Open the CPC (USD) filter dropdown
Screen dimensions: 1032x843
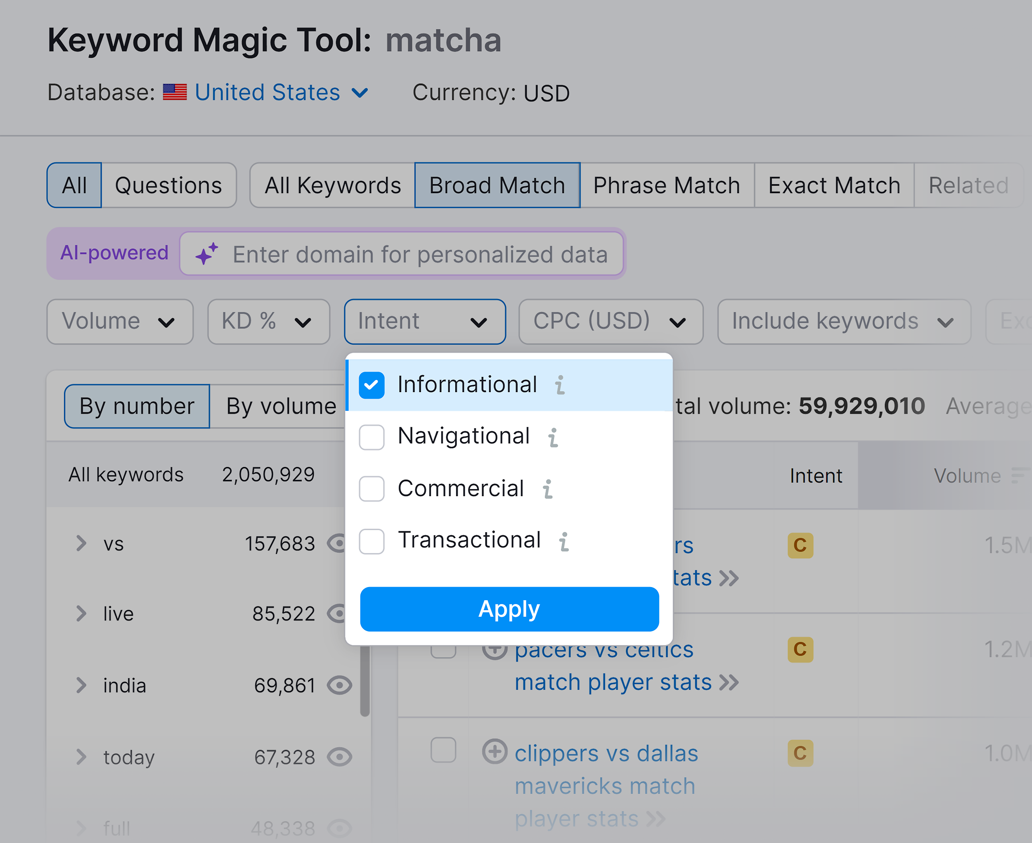611,321
